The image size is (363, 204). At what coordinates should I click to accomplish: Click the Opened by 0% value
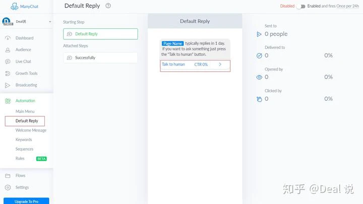click(x=329, y=77)
